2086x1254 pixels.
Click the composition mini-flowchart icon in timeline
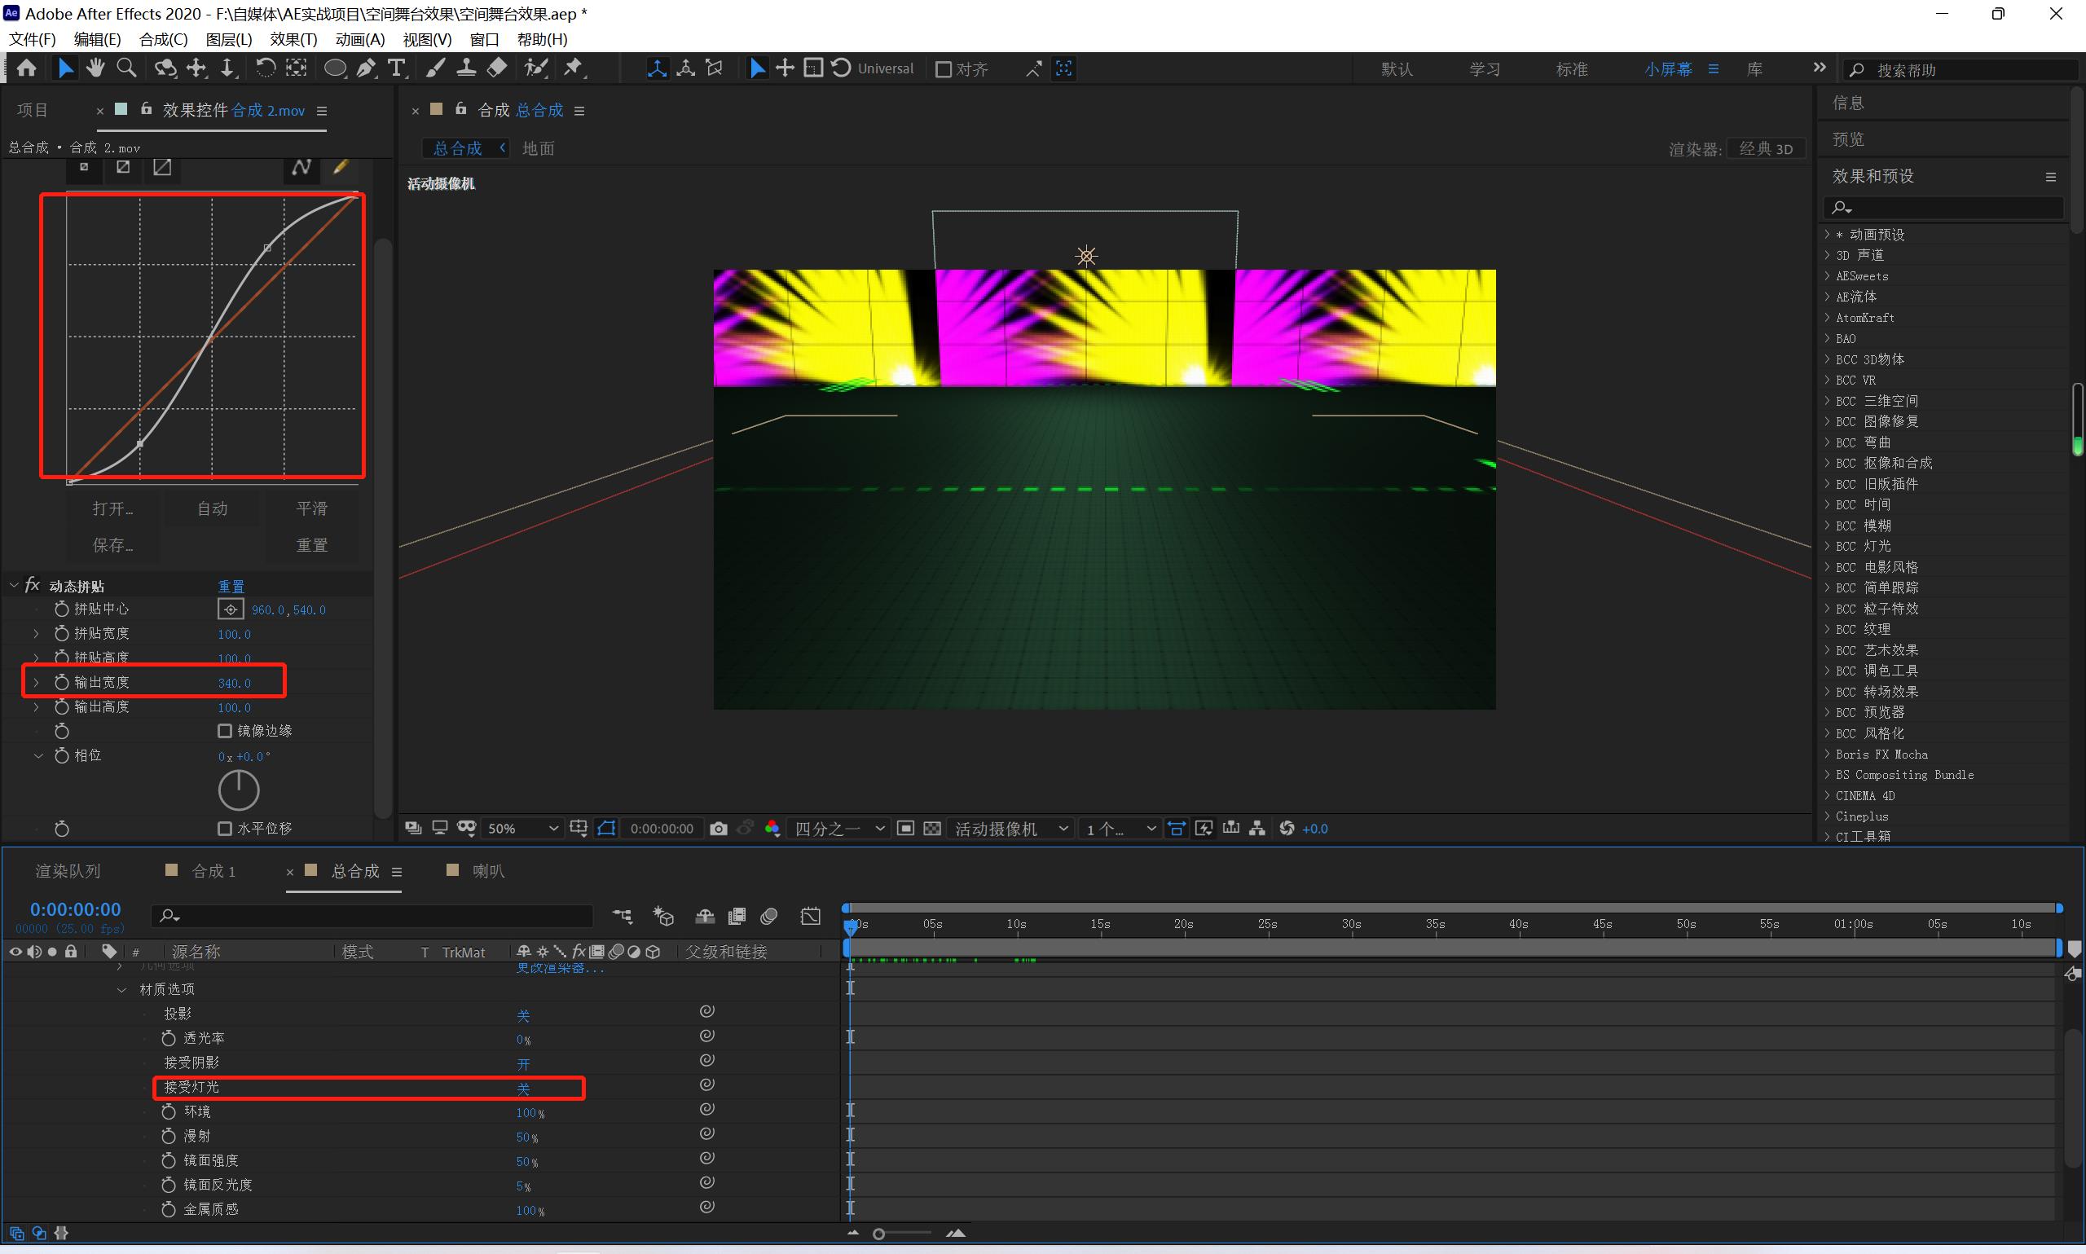[623, 916]
